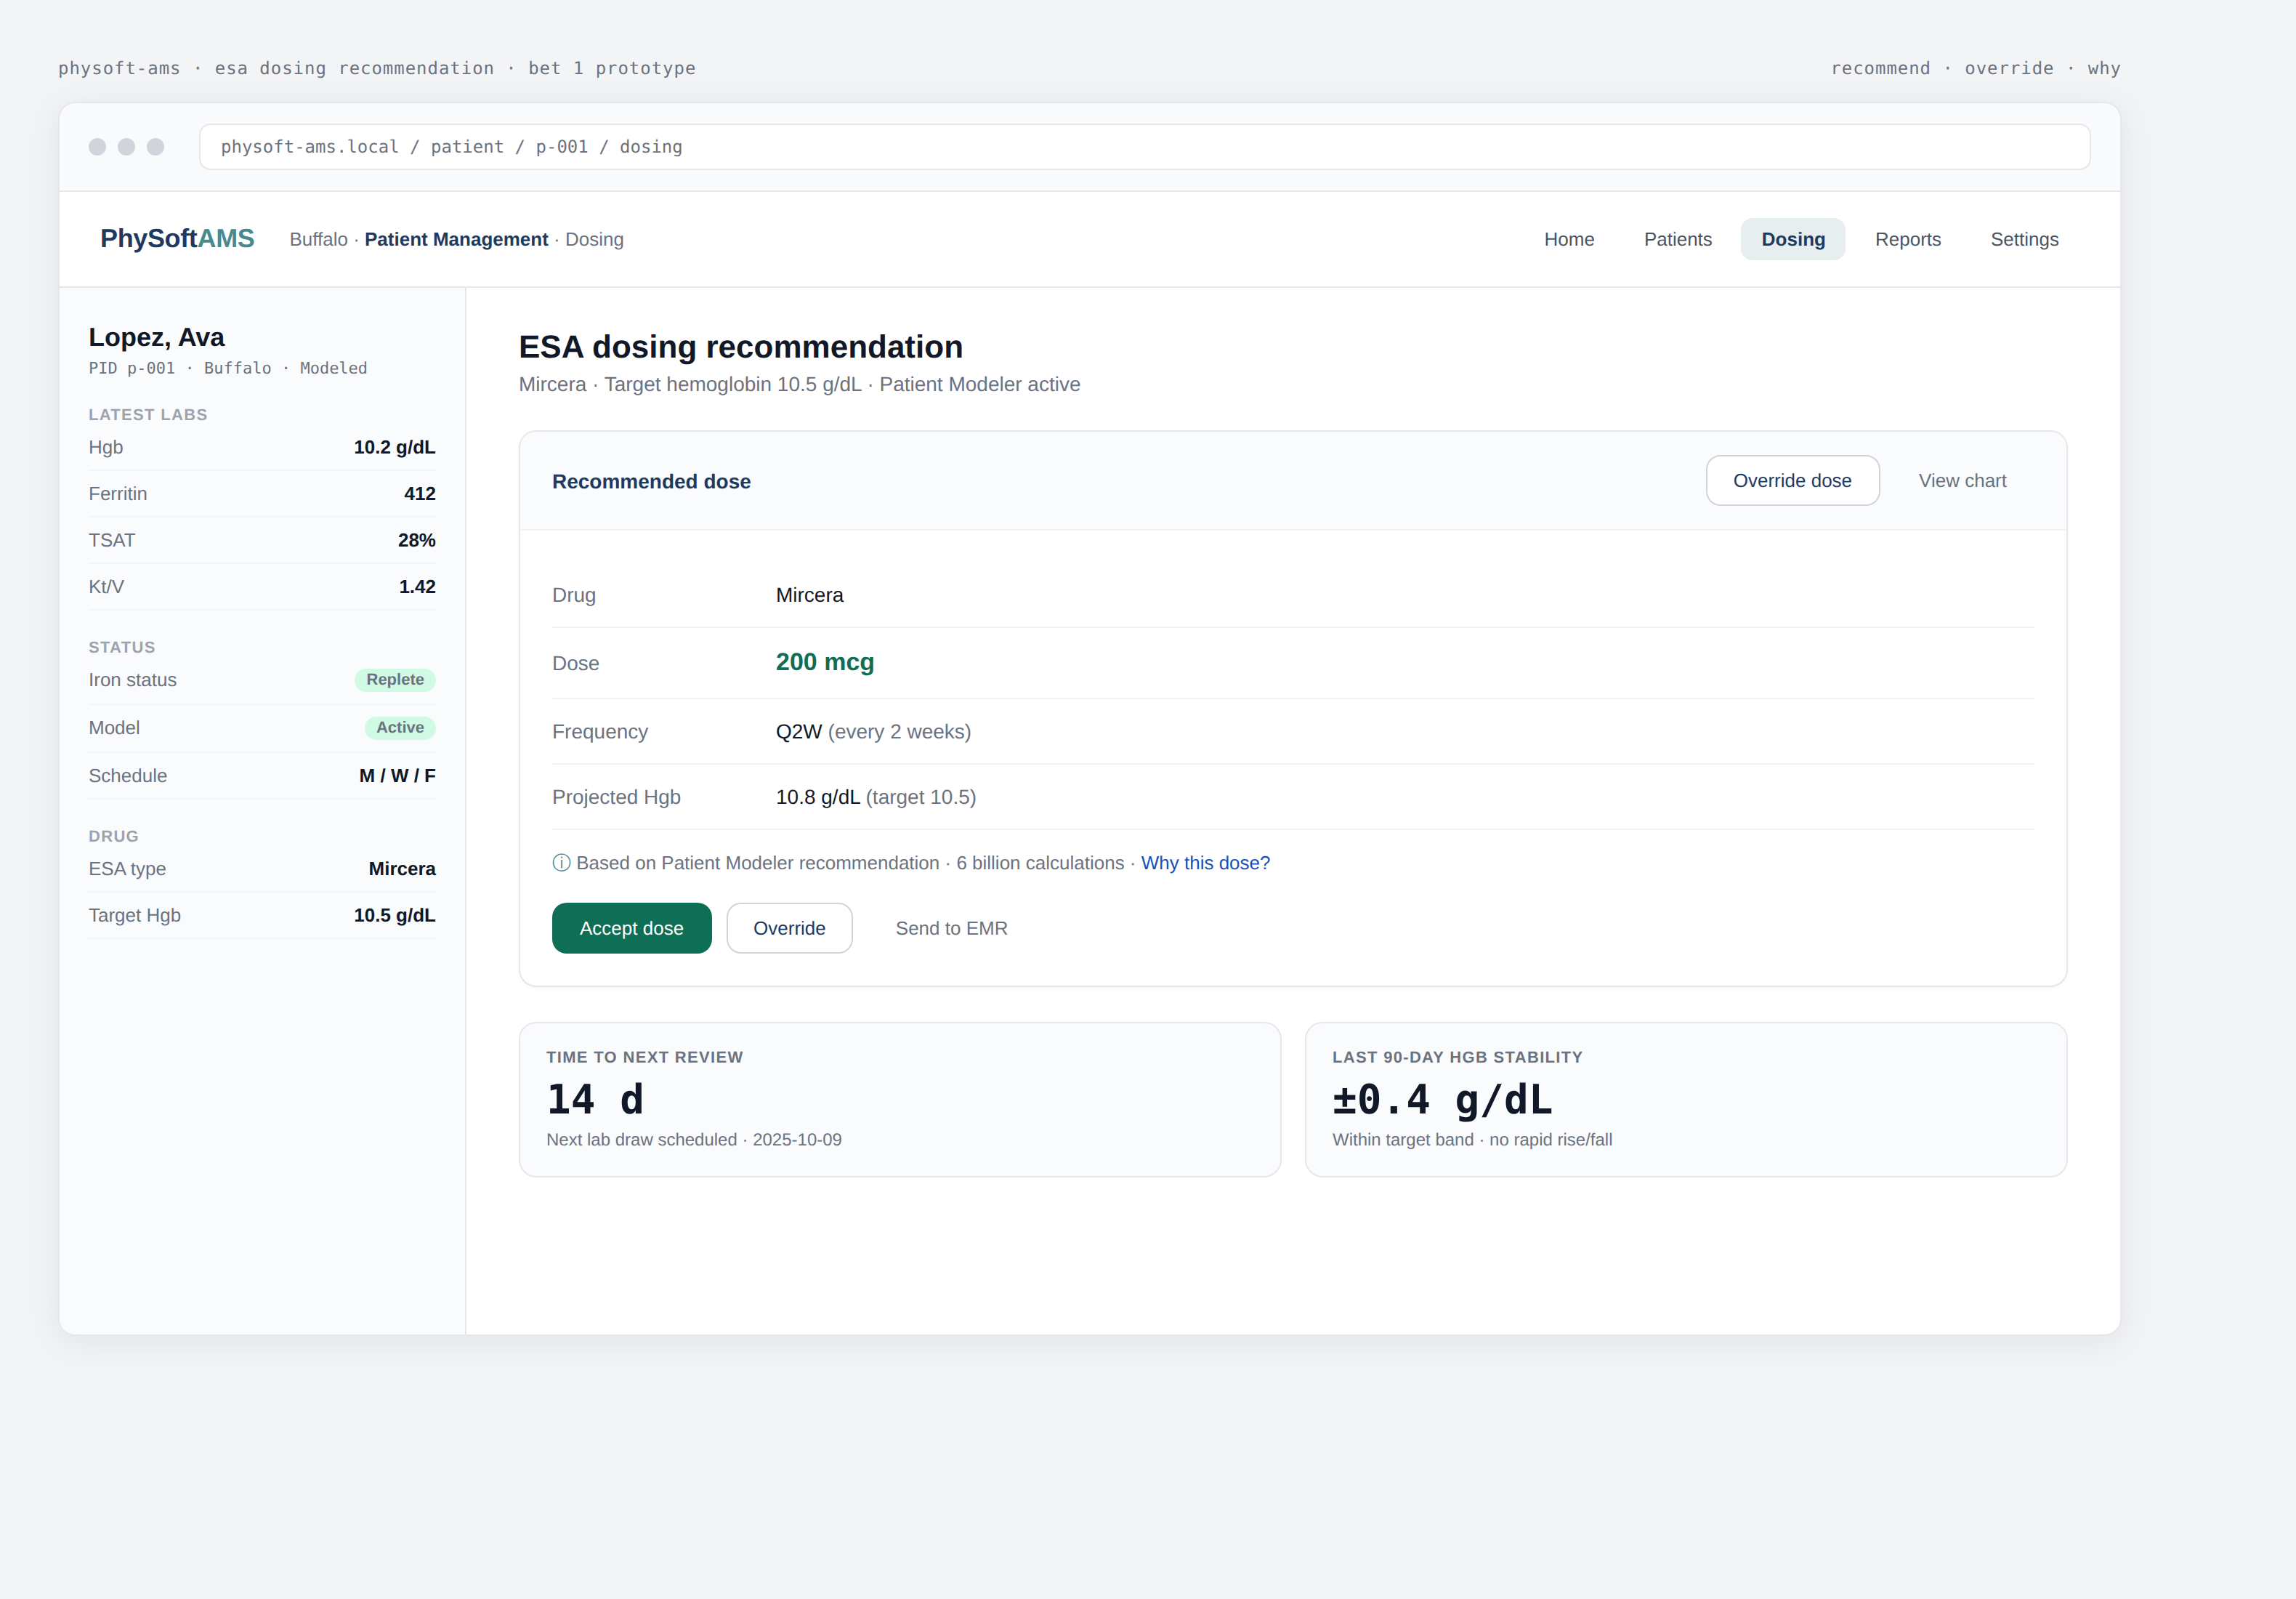Click the first gray window dot
The width and height of the screenshot is (2296, 1599).
pyautogui.click(x=97, y=147)
